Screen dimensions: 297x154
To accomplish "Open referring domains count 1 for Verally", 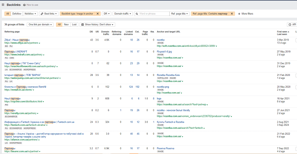I will point(121,110).
